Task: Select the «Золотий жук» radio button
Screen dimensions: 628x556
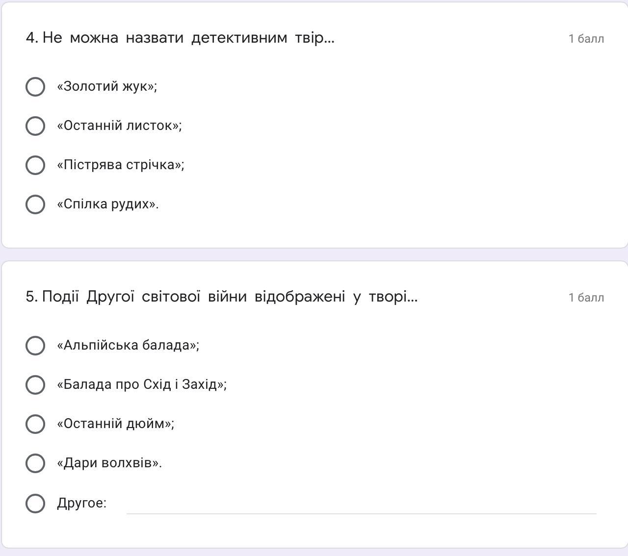Action: click(x=35, y=87)
